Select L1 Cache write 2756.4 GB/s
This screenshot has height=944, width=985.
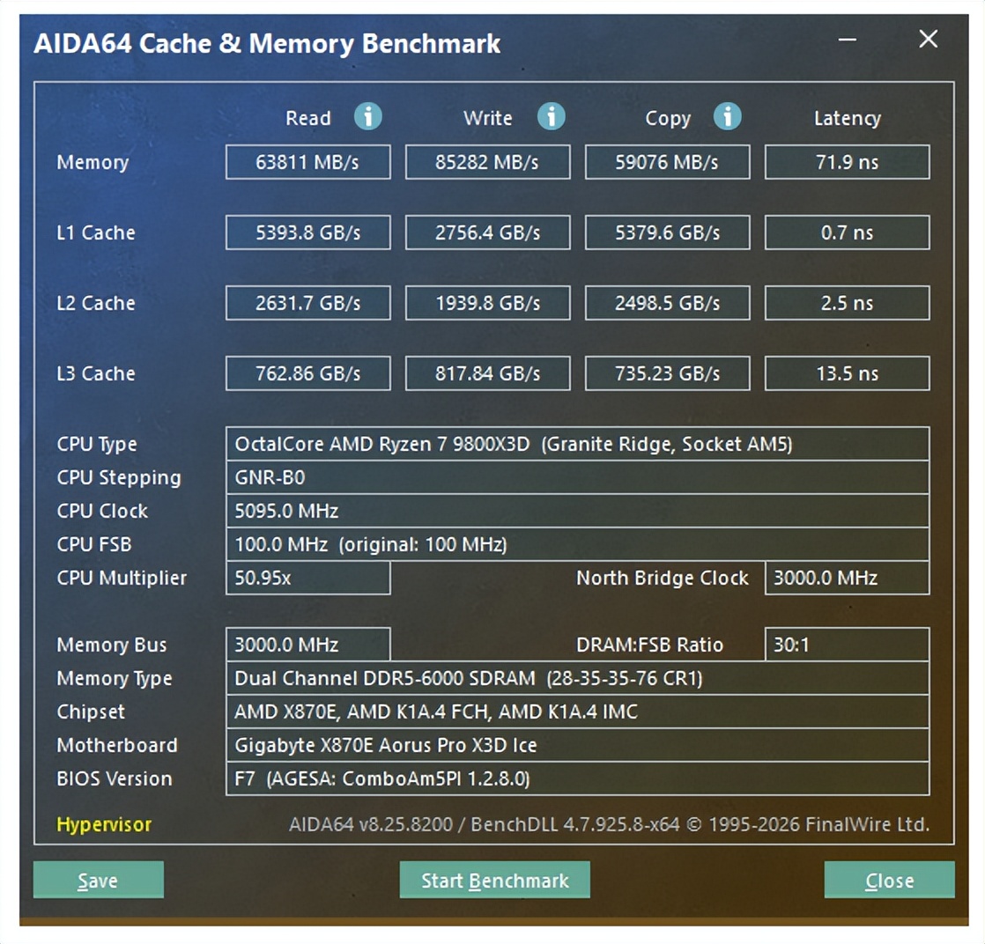pyautogui.click(x=487, y=232)
